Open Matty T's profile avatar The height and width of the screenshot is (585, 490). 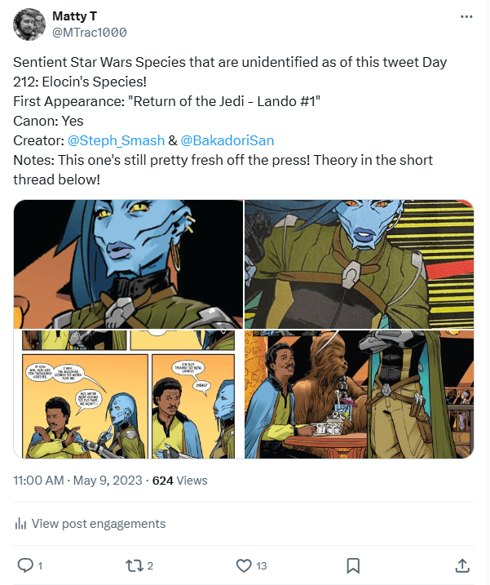point(29,24)
